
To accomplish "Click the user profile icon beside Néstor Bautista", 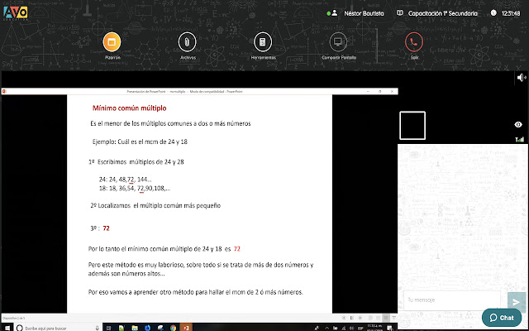I will coord(334,13).
